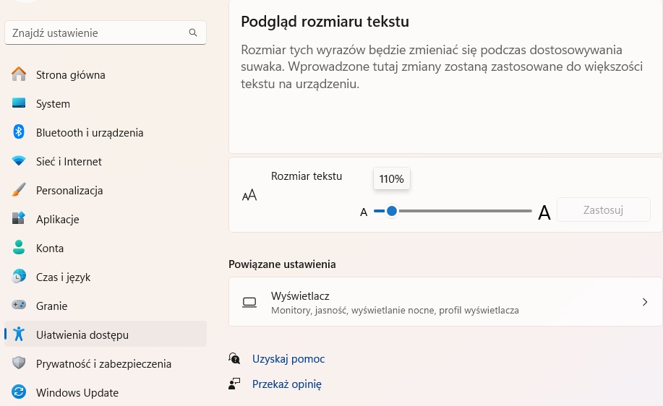The width and height of the screenshot is (663, 406).
Task: Click the Znajdź ustawienie search field
Action: (x=98, y=33)
